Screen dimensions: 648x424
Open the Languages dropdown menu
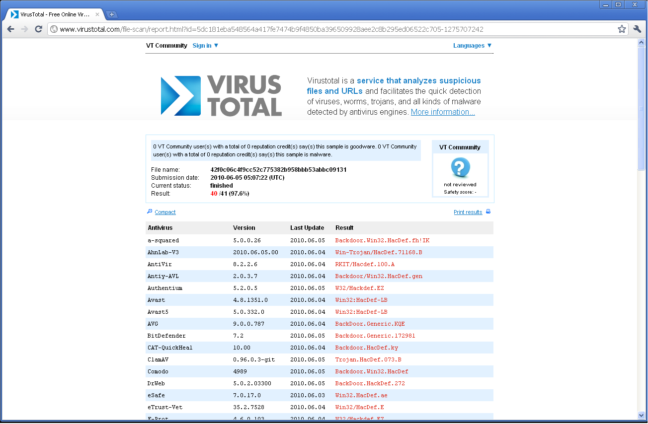click(x=472, y=46)
